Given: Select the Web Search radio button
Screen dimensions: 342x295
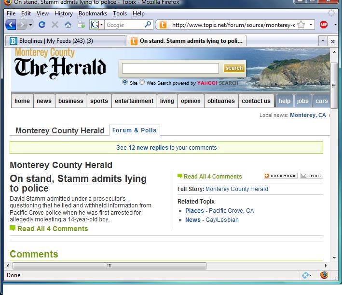Looking at the screenshot, I should click(x=142, y=82).
